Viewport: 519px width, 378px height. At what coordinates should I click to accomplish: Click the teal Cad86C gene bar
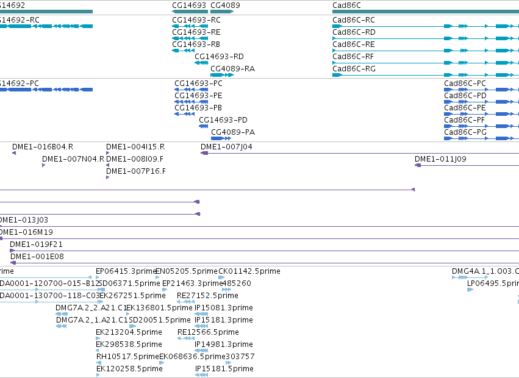coord(426,12)
